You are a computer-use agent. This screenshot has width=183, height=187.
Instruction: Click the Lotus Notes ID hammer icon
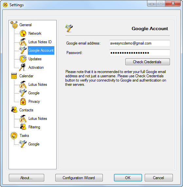tap(23, 42)
